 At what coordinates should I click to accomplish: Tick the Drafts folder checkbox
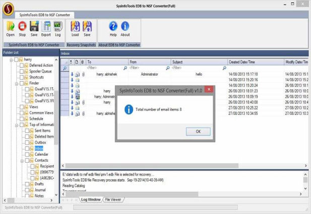[x=27, y=184]
